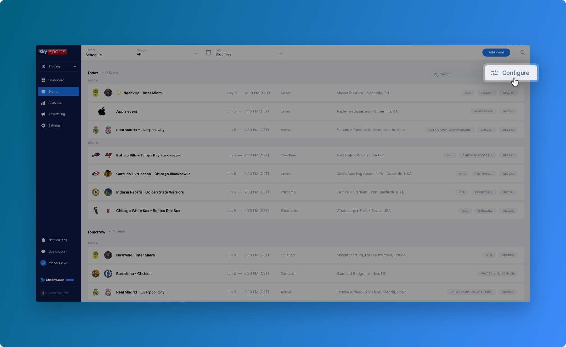
Task: Open Buffalo Bills – Tampa Bay Buccaneers event
Action: coord(306,155)
